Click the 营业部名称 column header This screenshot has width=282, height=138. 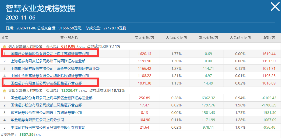pos(69,38)
